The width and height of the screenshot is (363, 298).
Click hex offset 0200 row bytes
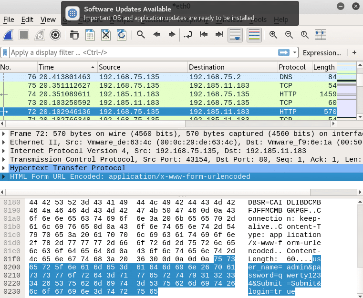click(132, 267)
